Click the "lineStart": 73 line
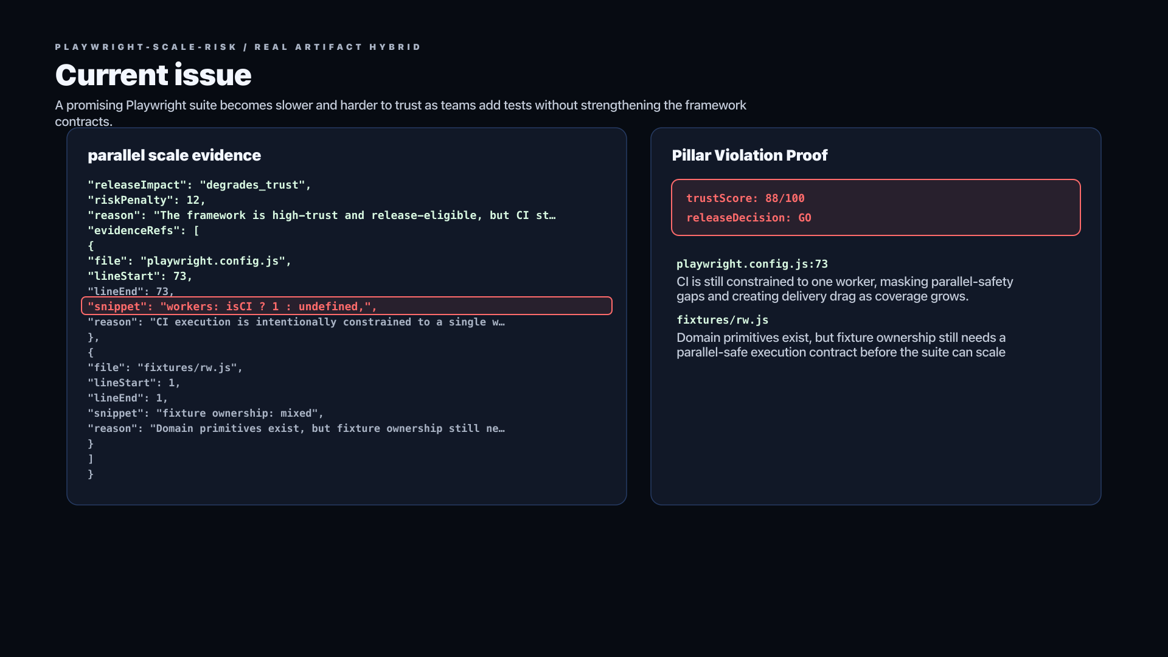 [x=140, y=276]
